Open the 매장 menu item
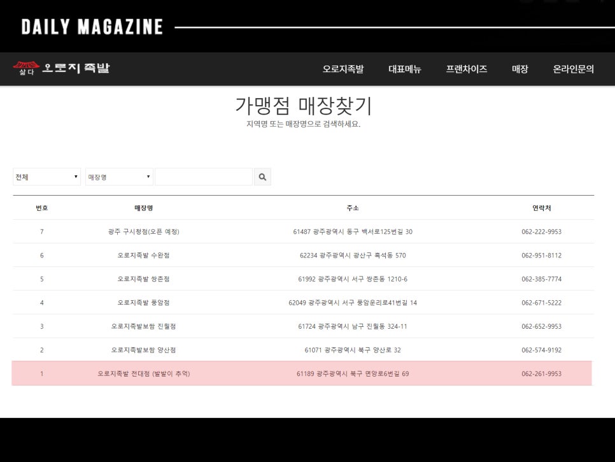The width and height of the screenshot is (615, 462). pos(520,69)
